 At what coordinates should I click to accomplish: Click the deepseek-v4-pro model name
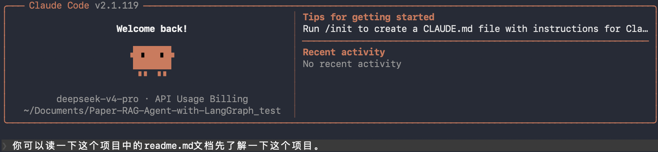pos(97,99)
